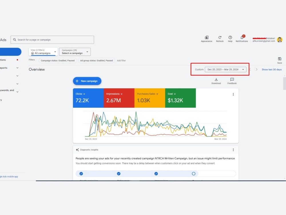
Task: Change the Purchases/Sales metric dropdown
Action: coord(147,94)
